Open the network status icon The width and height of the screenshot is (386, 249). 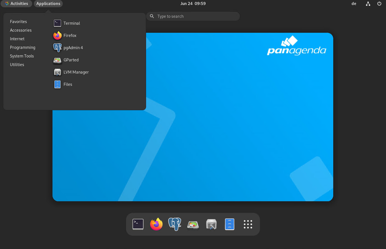368,4
